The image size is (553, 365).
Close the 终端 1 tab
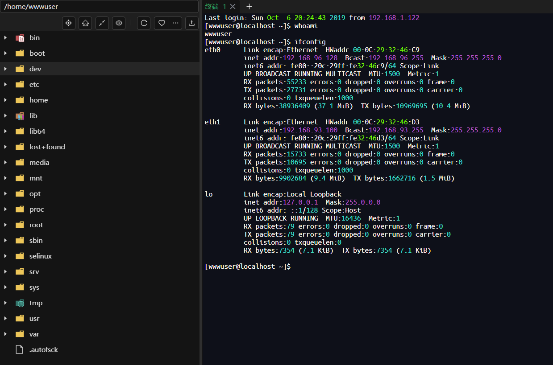[x=233, y=6]
